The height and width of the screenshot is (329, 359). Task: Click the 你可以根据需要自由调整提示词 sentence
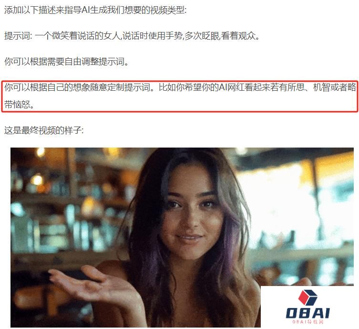pyautogui.click(x=67, y=62)
